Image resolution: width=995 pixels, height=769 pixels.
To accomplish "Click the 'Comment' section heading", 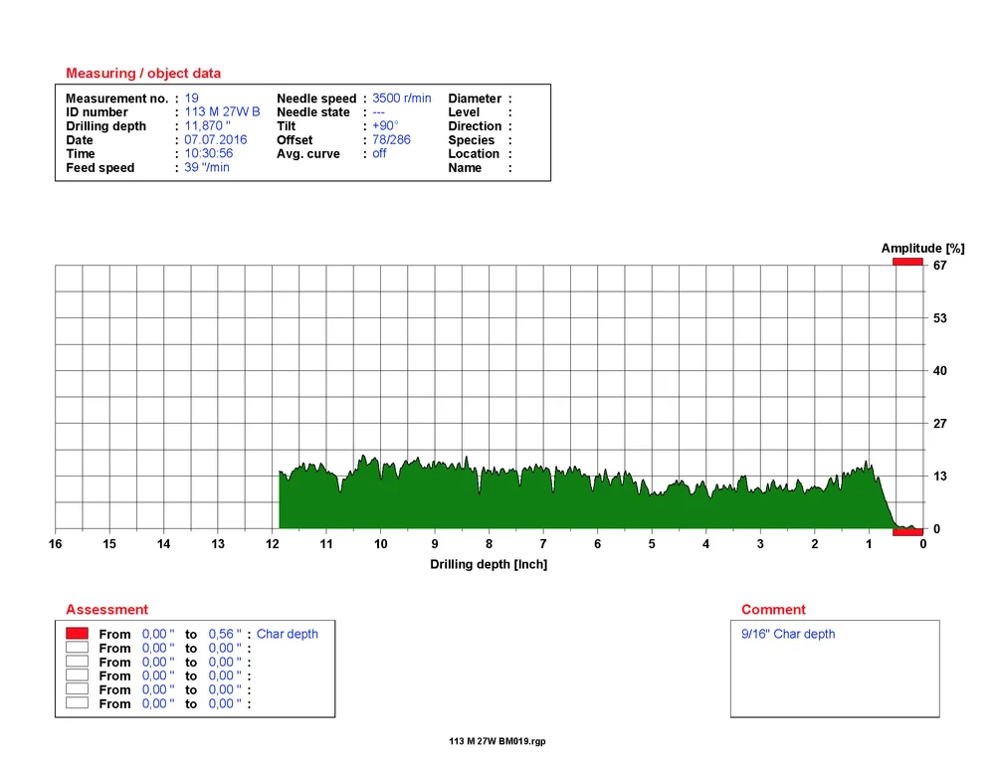I will coord(773,609).
